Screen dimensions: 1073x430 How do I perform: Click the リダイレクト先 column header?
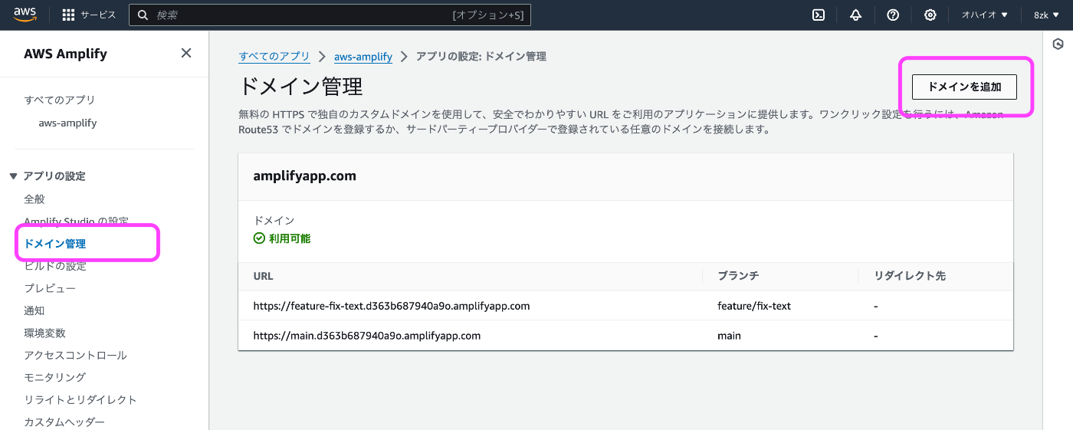[910, 276]
